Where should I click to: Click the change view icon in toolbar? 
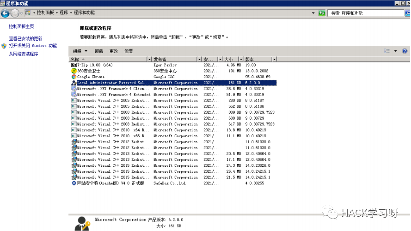click(387, 51)
